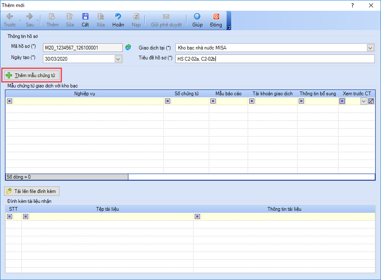This screenshot has width=381, height=280.
Task: Toggle Thông tin tài liệu filter icon
Action: (x=198, y=216)
